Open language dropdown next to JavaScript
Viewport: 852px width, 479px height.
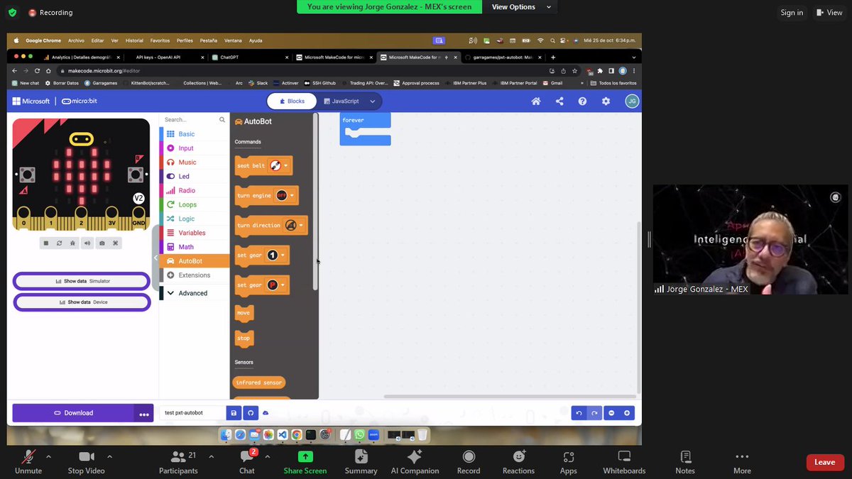(373, 101)
